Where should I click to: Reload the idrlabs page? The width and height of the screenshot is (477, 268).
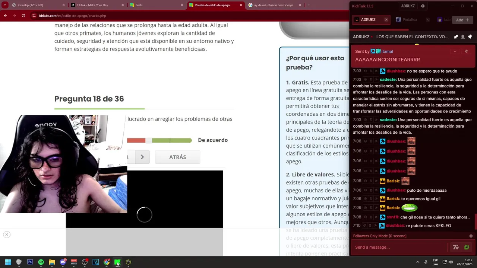(23, 16)
